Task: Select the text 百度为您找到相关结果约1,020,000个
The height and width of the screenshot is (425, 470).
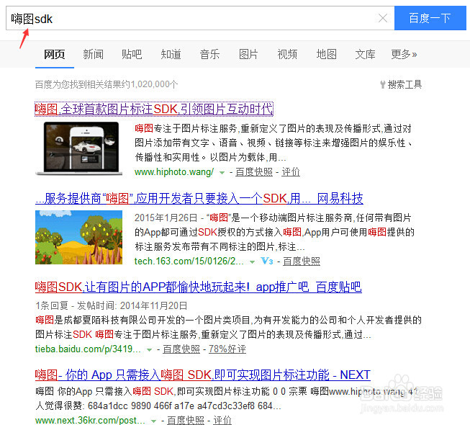Action: tap(107, 84)
